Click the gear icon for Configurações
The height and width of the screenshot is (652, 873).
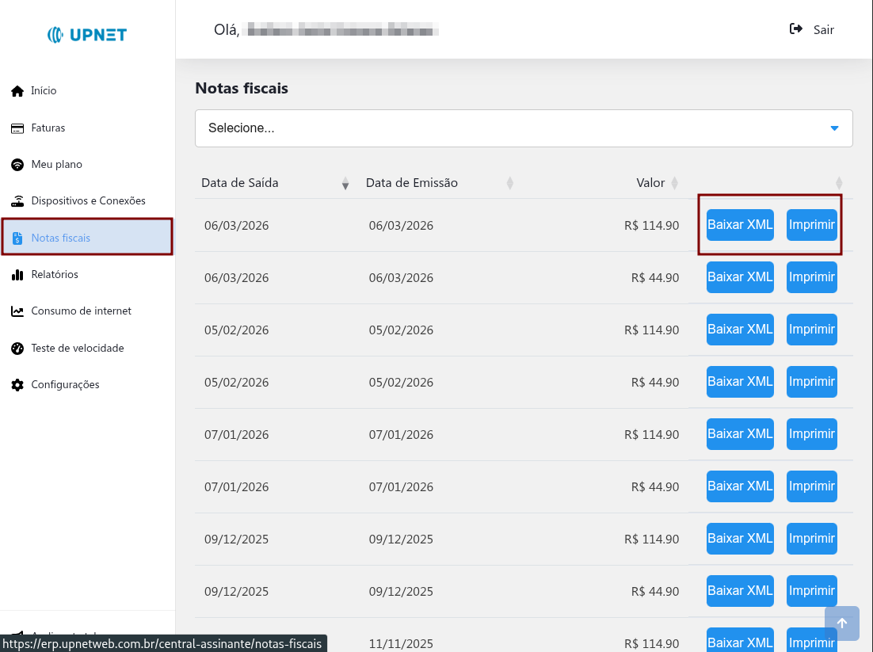tap(17, 385)
